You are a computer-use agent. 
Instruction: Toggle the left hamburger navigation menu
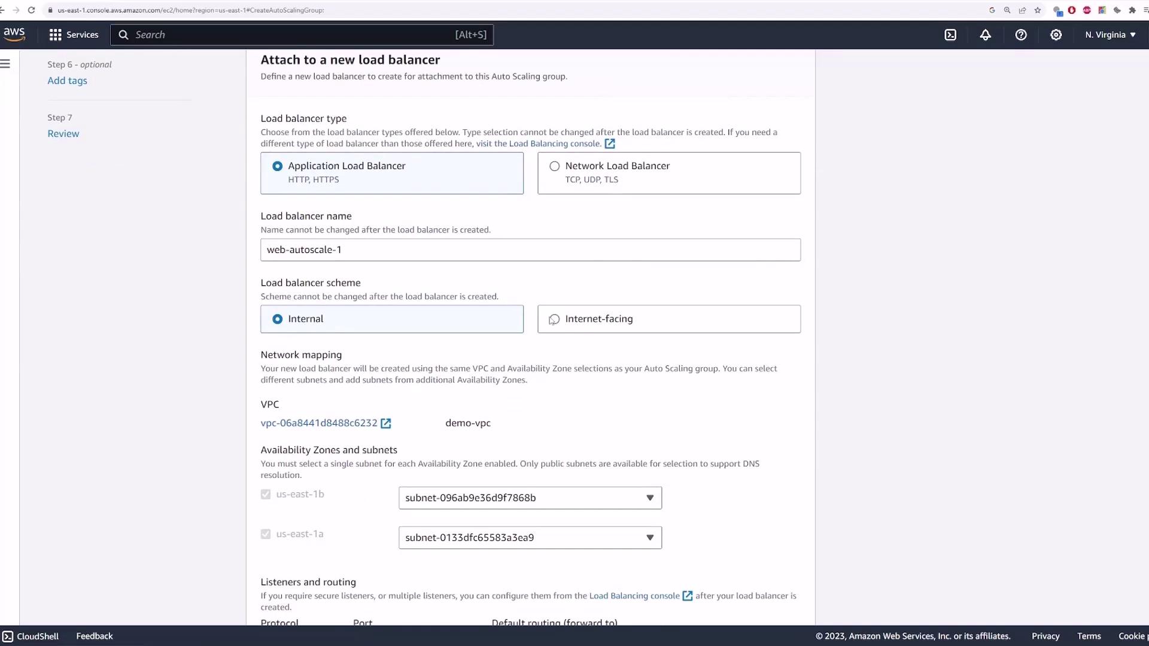5,64
